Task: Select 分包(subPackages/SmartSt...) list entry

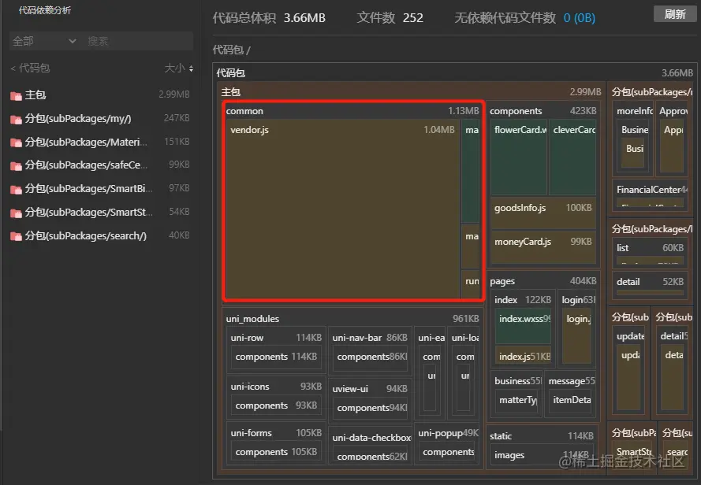Action: coord(100,212)
